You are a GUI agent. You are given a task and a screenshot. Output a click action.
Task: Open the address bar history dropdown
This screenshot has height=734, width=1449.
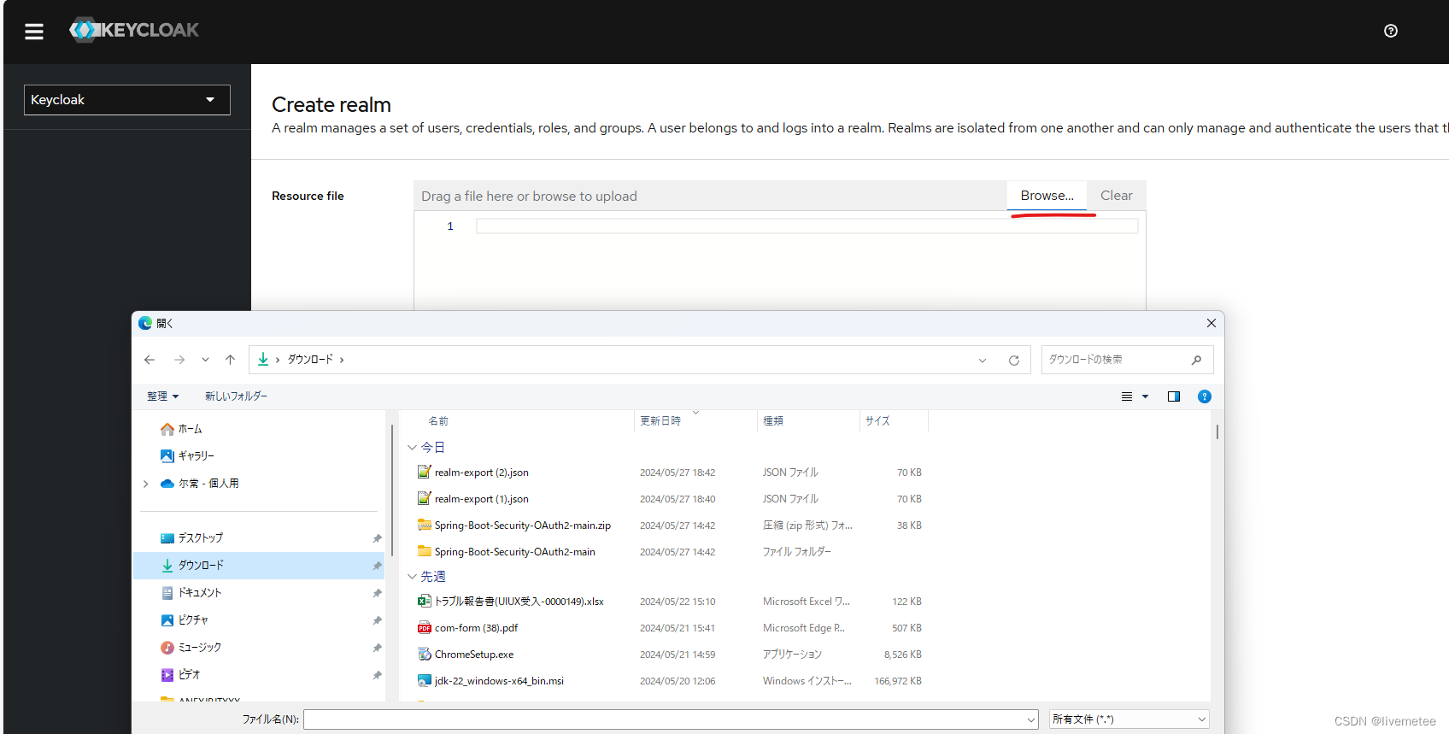click(983, 361)
